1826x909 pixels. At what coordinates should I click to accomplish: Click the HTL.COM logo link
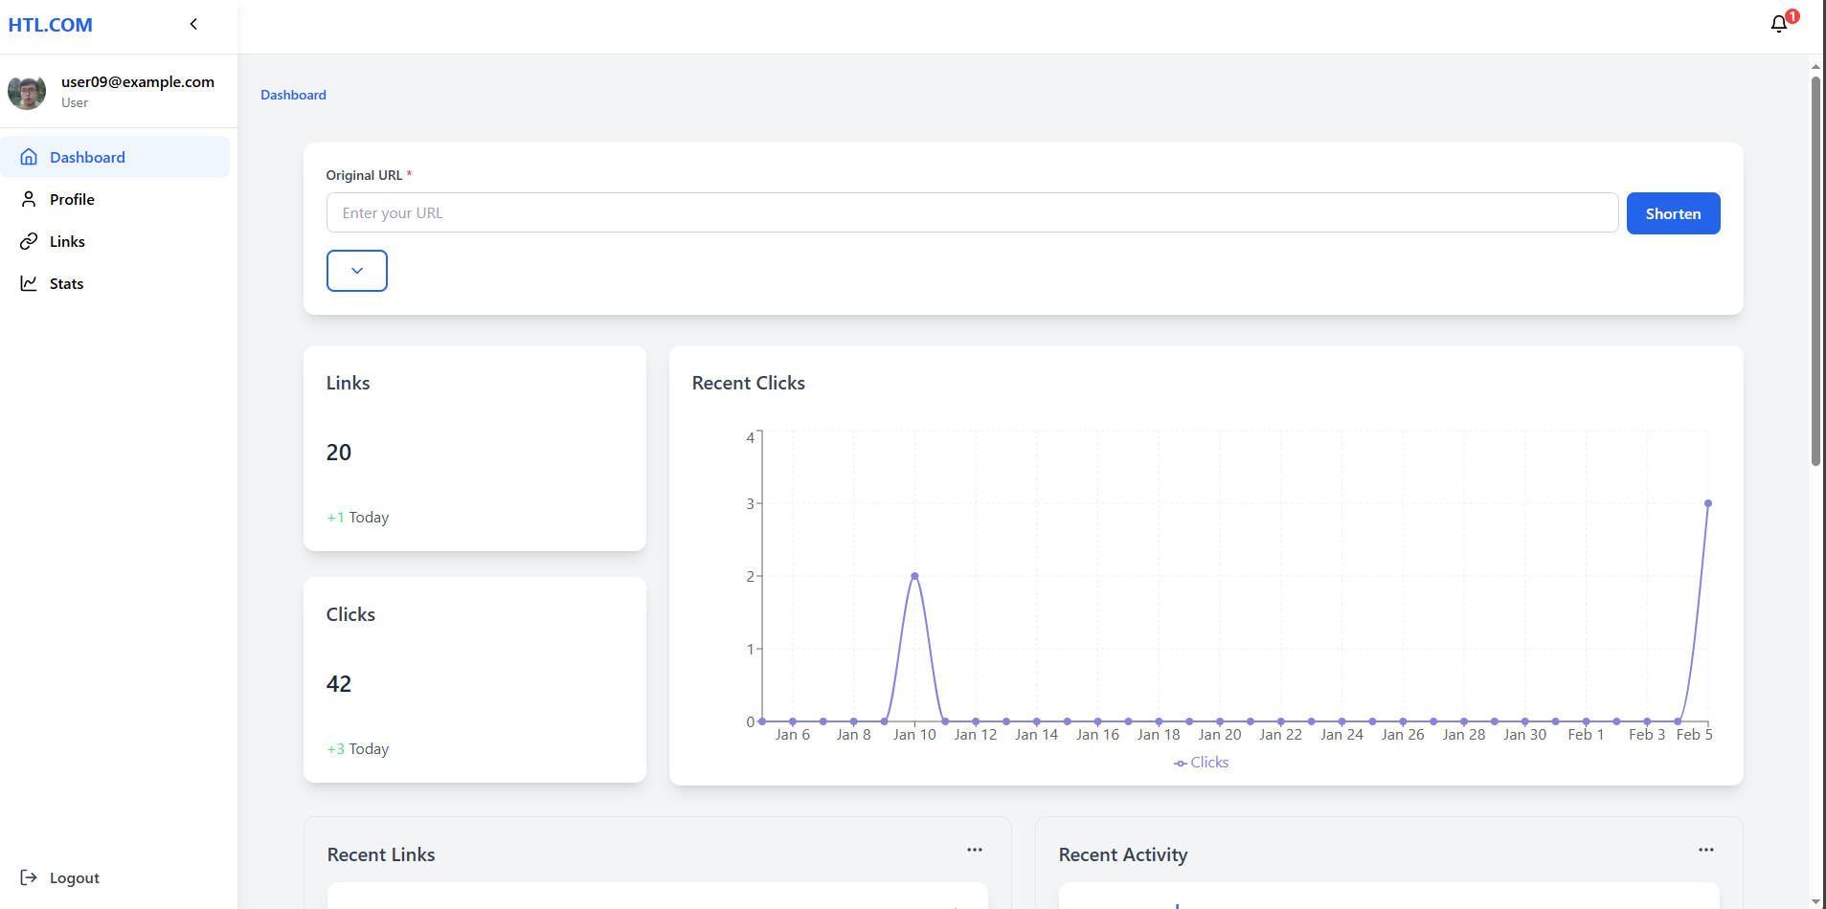pyautogui.click(x=50, y=25)
